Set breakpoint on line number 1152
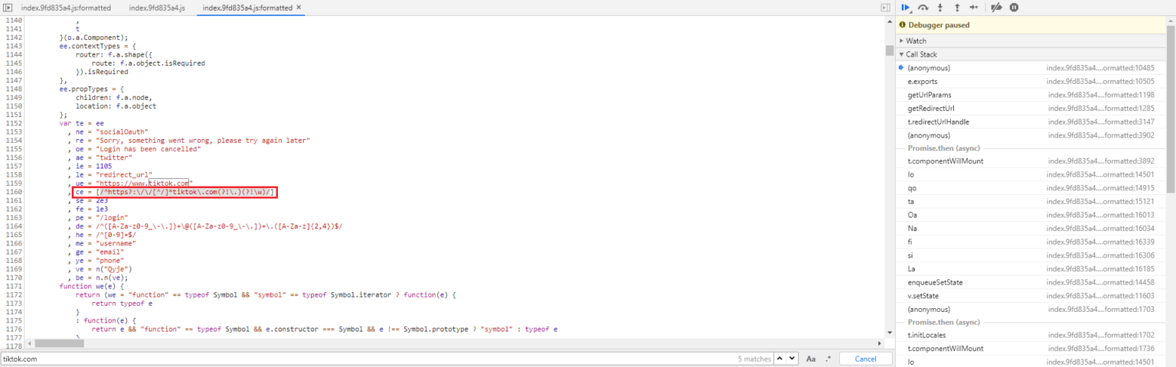1176x367 pixels. click(x=15, y=123)
